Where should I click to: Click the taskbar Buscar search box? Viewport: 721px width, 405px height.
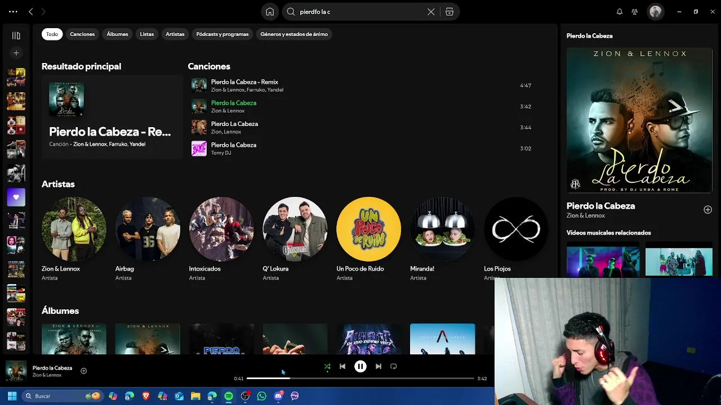(62, 396)
